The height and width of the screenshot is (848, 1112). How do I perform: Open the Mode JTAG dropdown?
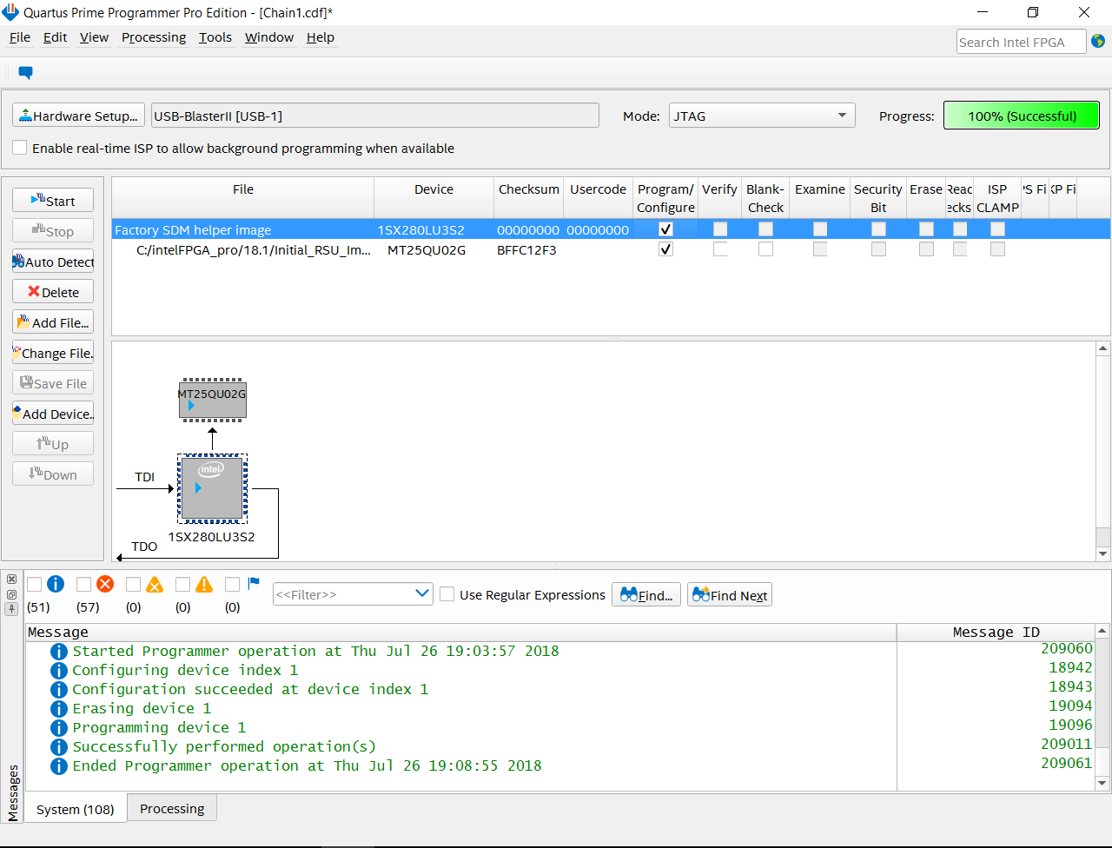761,116
